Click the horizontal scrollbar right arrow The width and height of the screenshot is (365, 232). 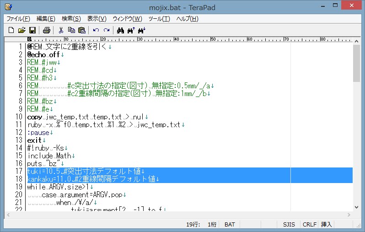(349, 215)
